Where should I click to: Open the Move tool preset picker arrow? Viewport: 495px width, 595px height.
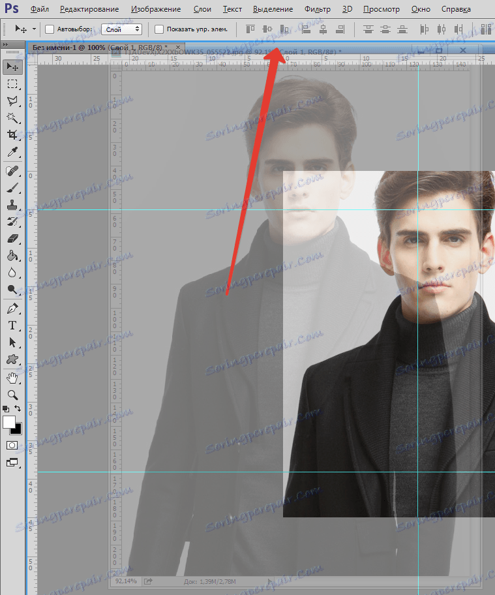(34, 29)
